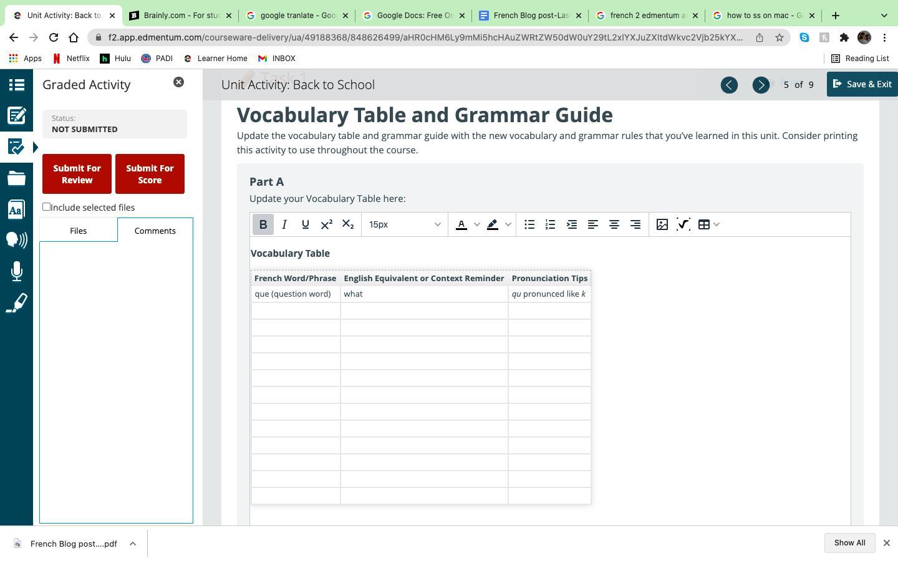Click the empty cell below 'que (question word)'
Viewport: 898px width, 561px height.
tap(296, 310)
